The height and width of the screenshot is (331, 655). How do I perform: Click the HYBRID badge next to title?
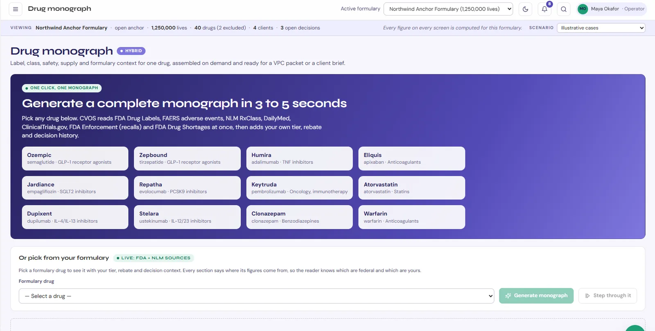[x=131, y=51]
